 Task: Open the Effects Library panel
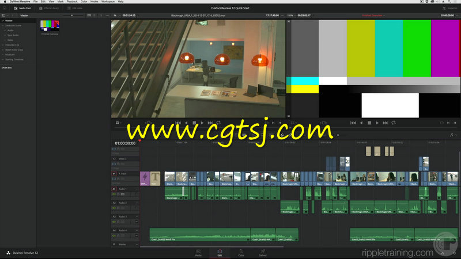pos(49,8)
